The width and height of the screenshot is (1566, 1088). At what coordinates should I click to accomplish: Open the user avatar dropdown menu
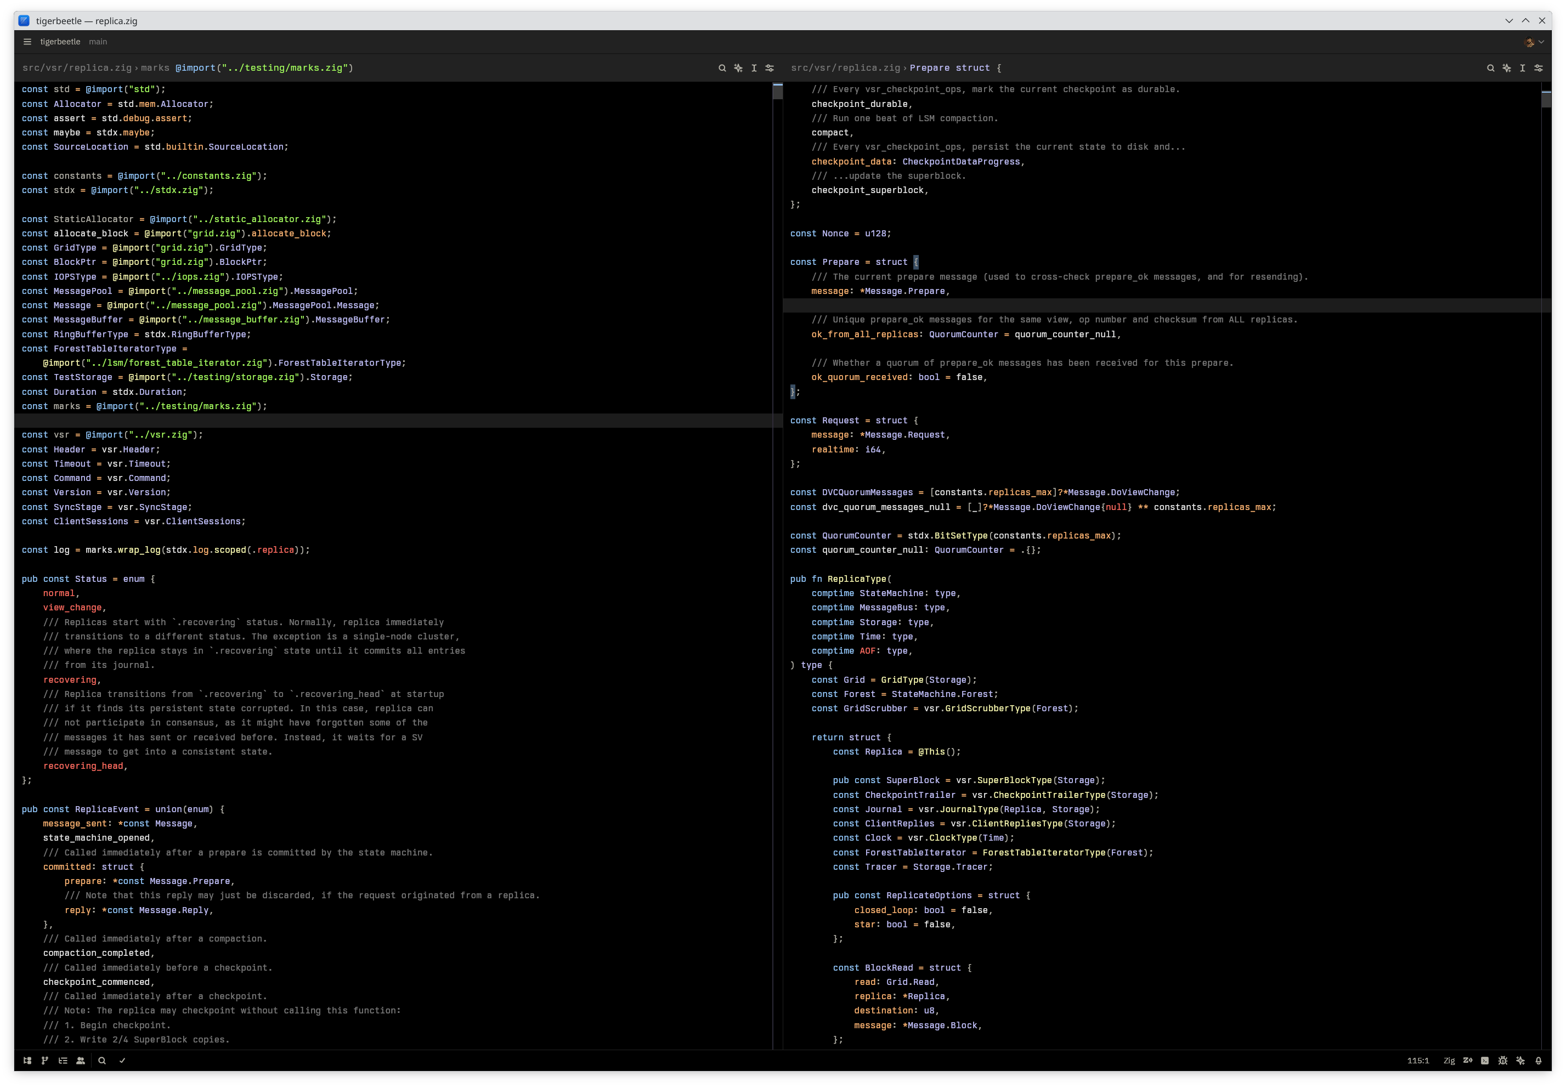tap(1534, 42)
